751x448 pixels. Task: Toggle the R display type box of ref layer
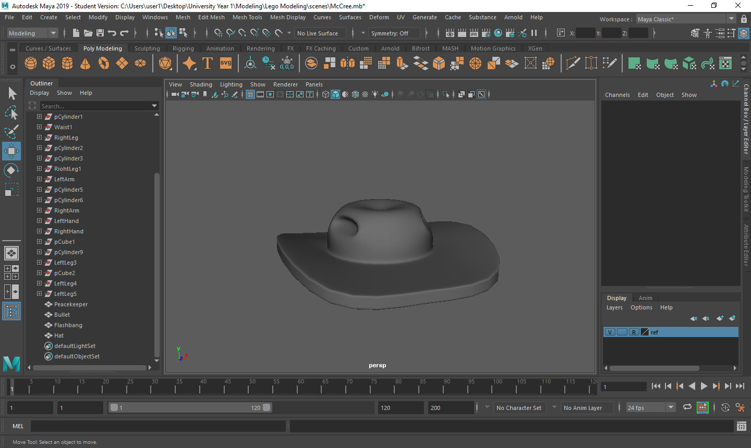pyautogui.click(x=634, y=332)
